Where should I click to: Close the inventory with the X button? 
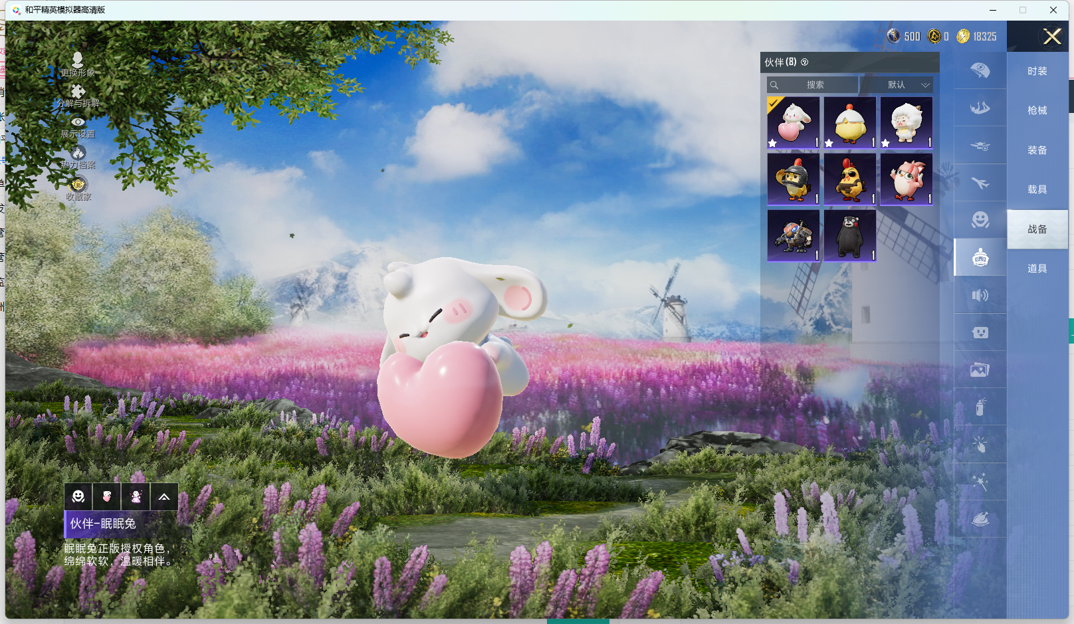pos(1052,37)
